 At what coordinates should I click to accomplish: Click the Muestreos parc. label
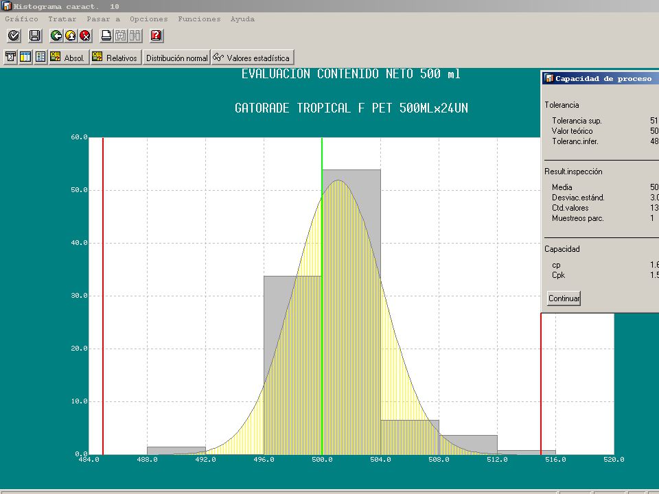tap(577, 218)
